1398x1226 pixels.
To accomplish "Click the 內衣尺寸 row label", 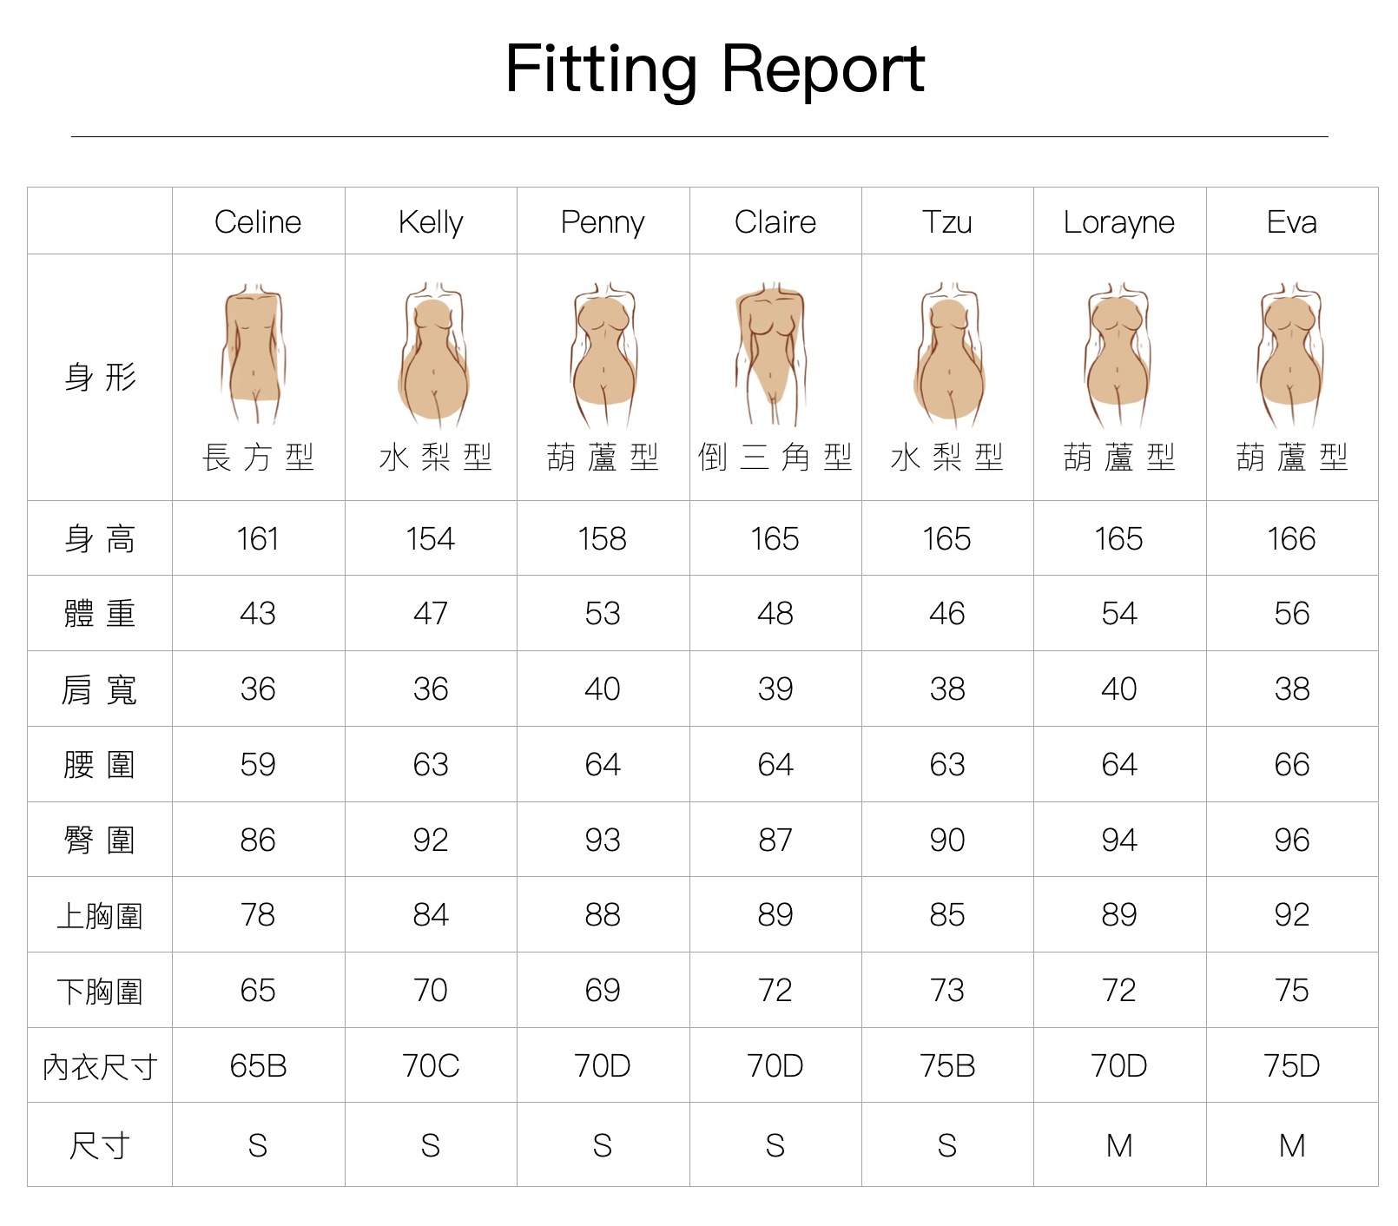I will click(100, 1066).
